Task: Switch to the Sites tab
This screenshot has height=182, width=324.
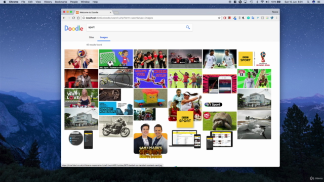Action: point(91,37)
